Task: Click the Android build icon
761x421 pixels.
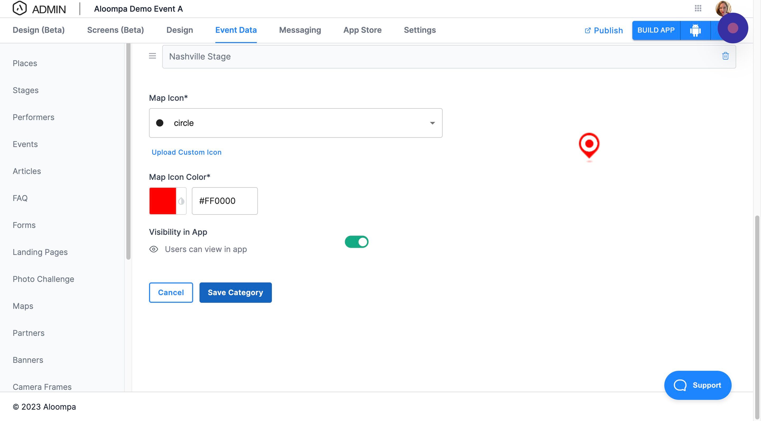Action: coord(695,30)
